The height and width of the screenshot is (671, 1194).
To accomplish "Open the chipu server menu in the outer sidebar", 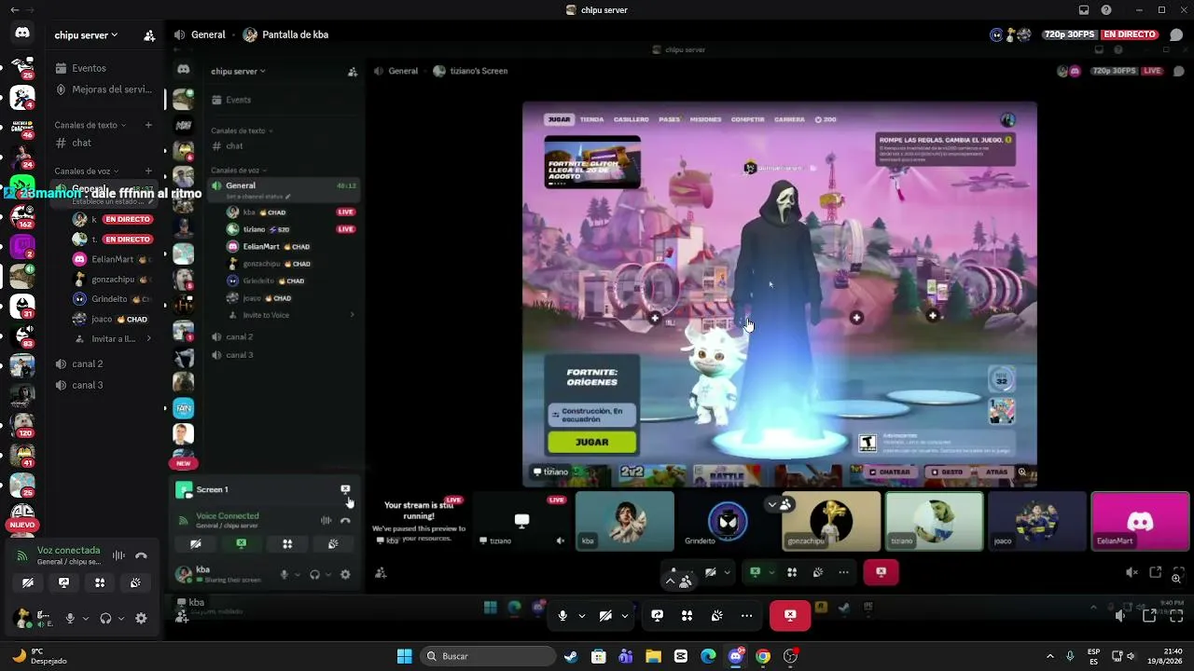I will point(86,35).
